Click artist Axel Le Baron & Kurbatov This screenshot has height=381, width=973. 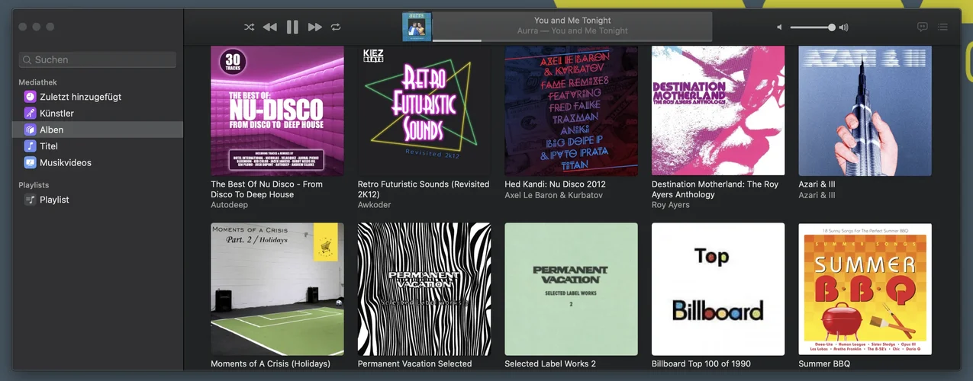tap(553, 195)
